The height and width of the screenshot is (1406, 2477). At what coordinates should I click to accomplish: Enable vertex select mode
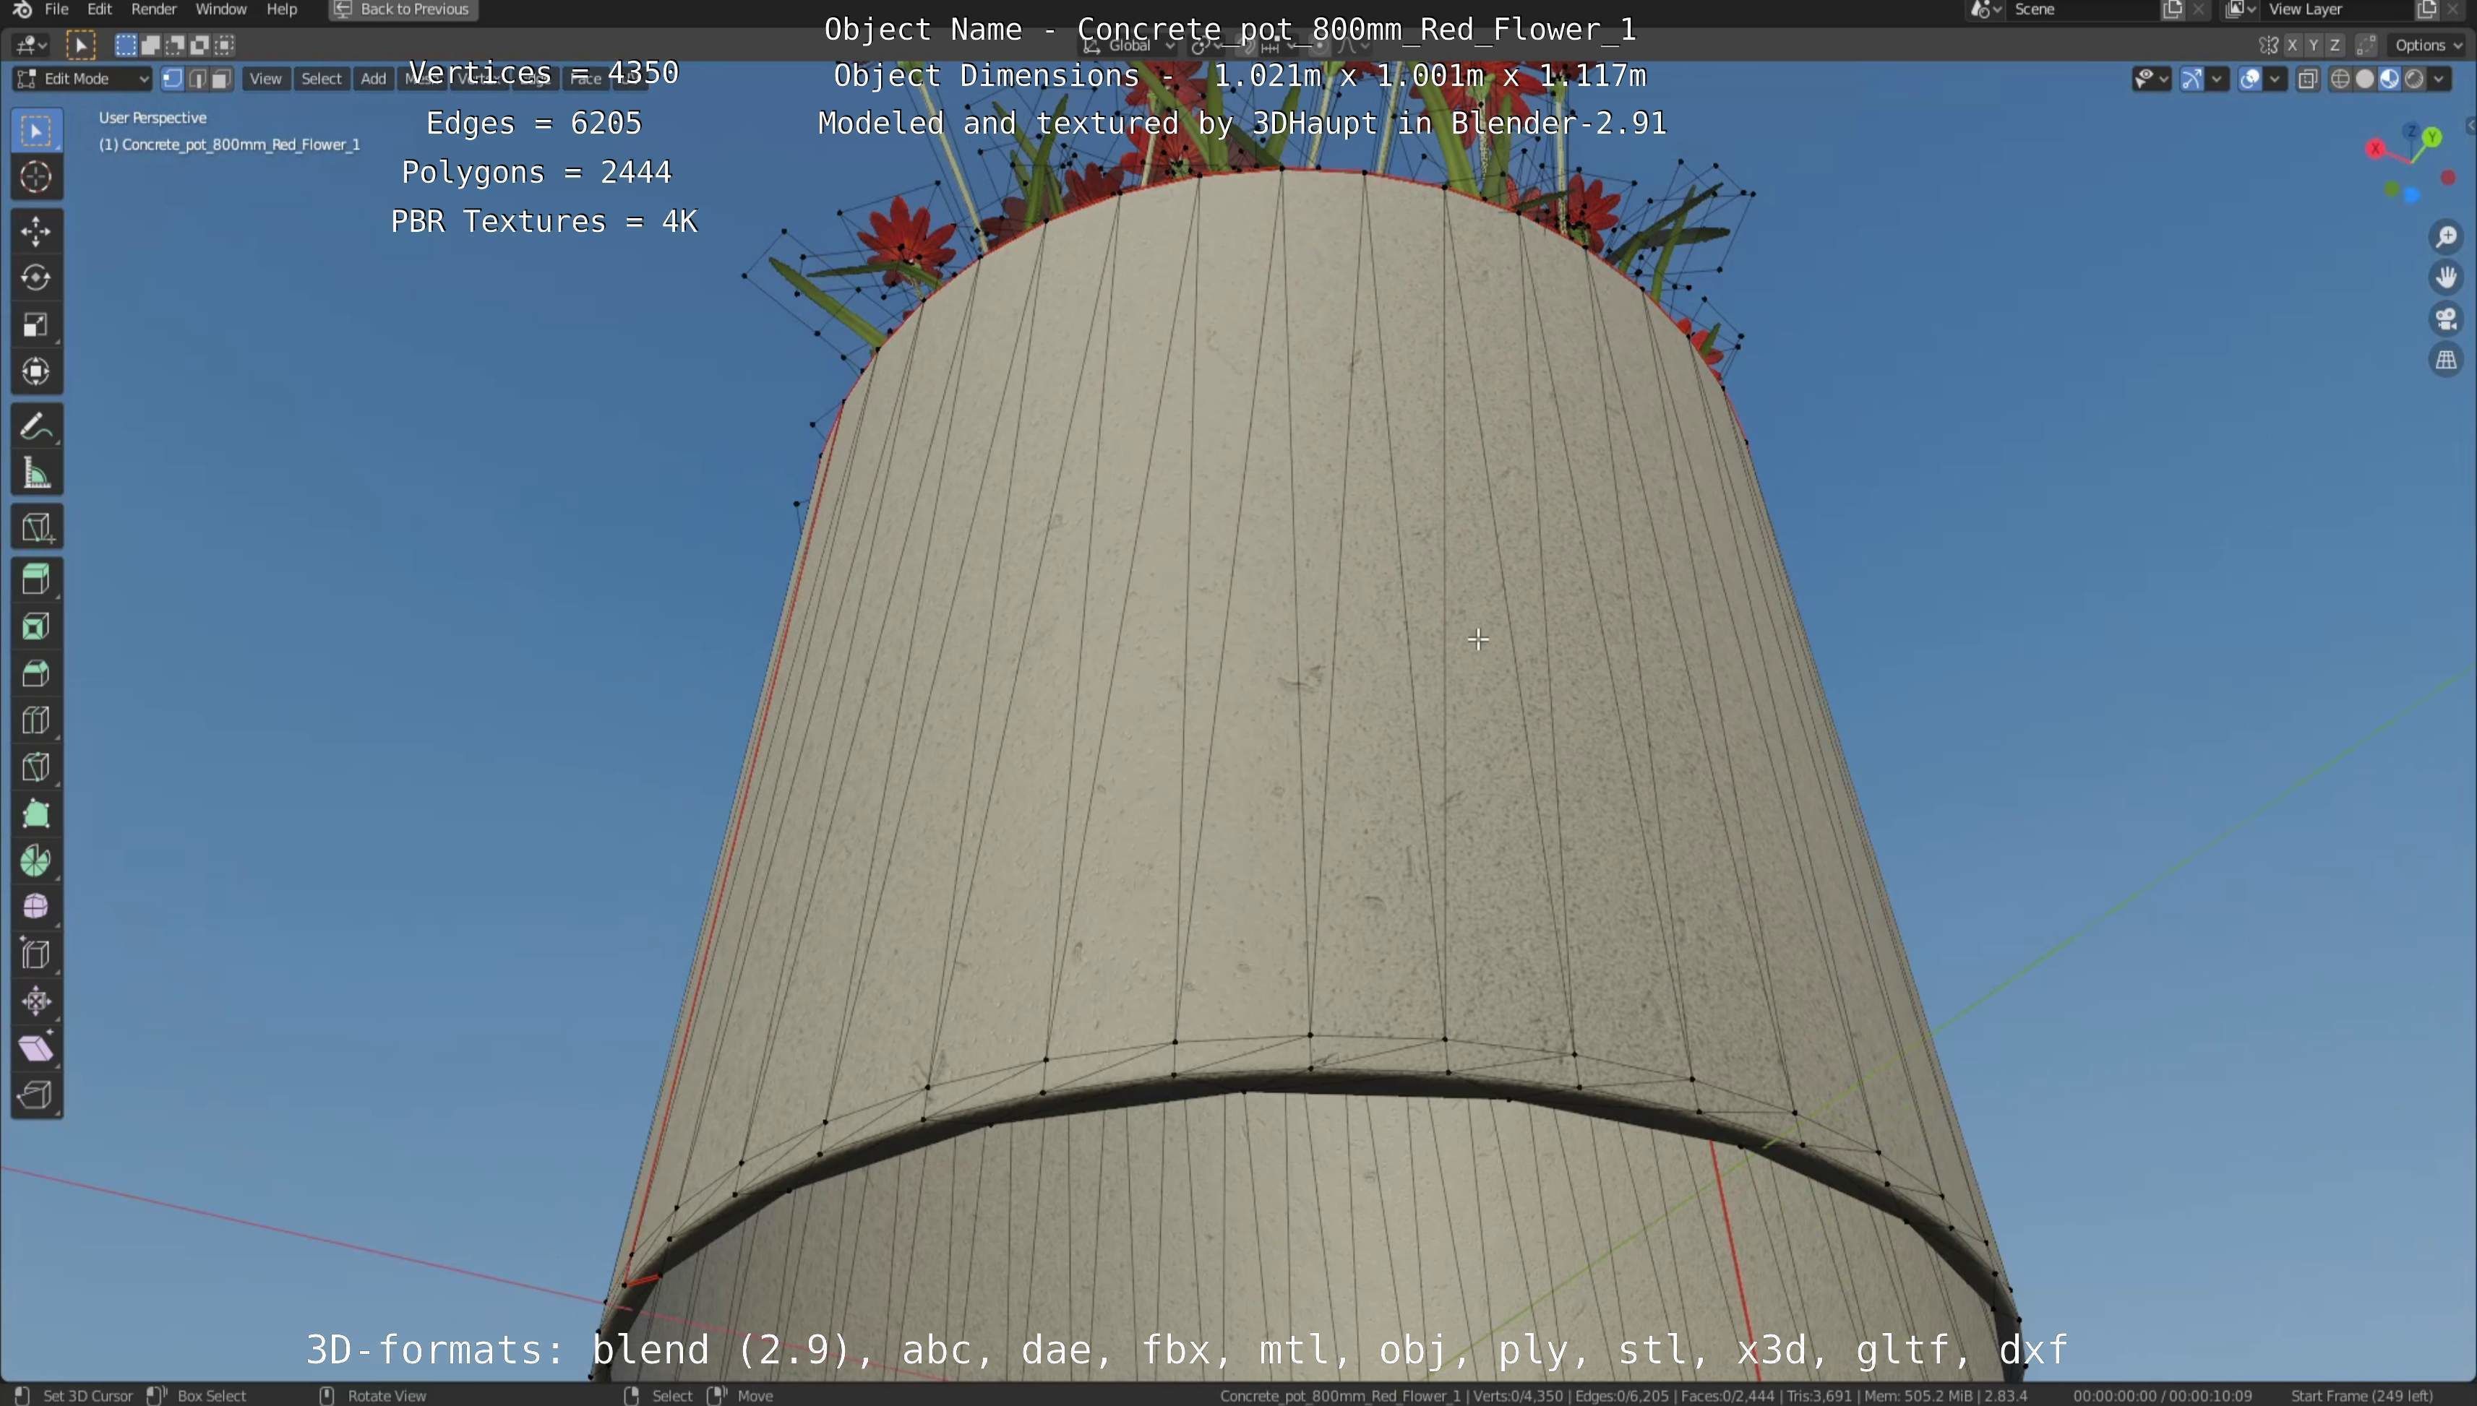point(173,79)
